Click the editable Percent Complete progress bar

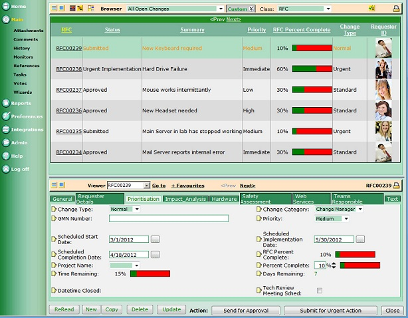[x=360, y=265]
